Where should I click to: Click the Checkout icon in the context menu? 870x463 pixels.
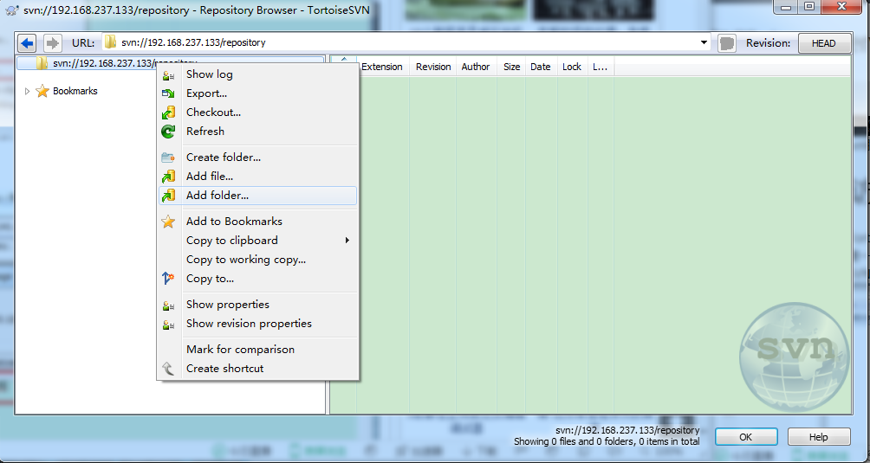168,113
